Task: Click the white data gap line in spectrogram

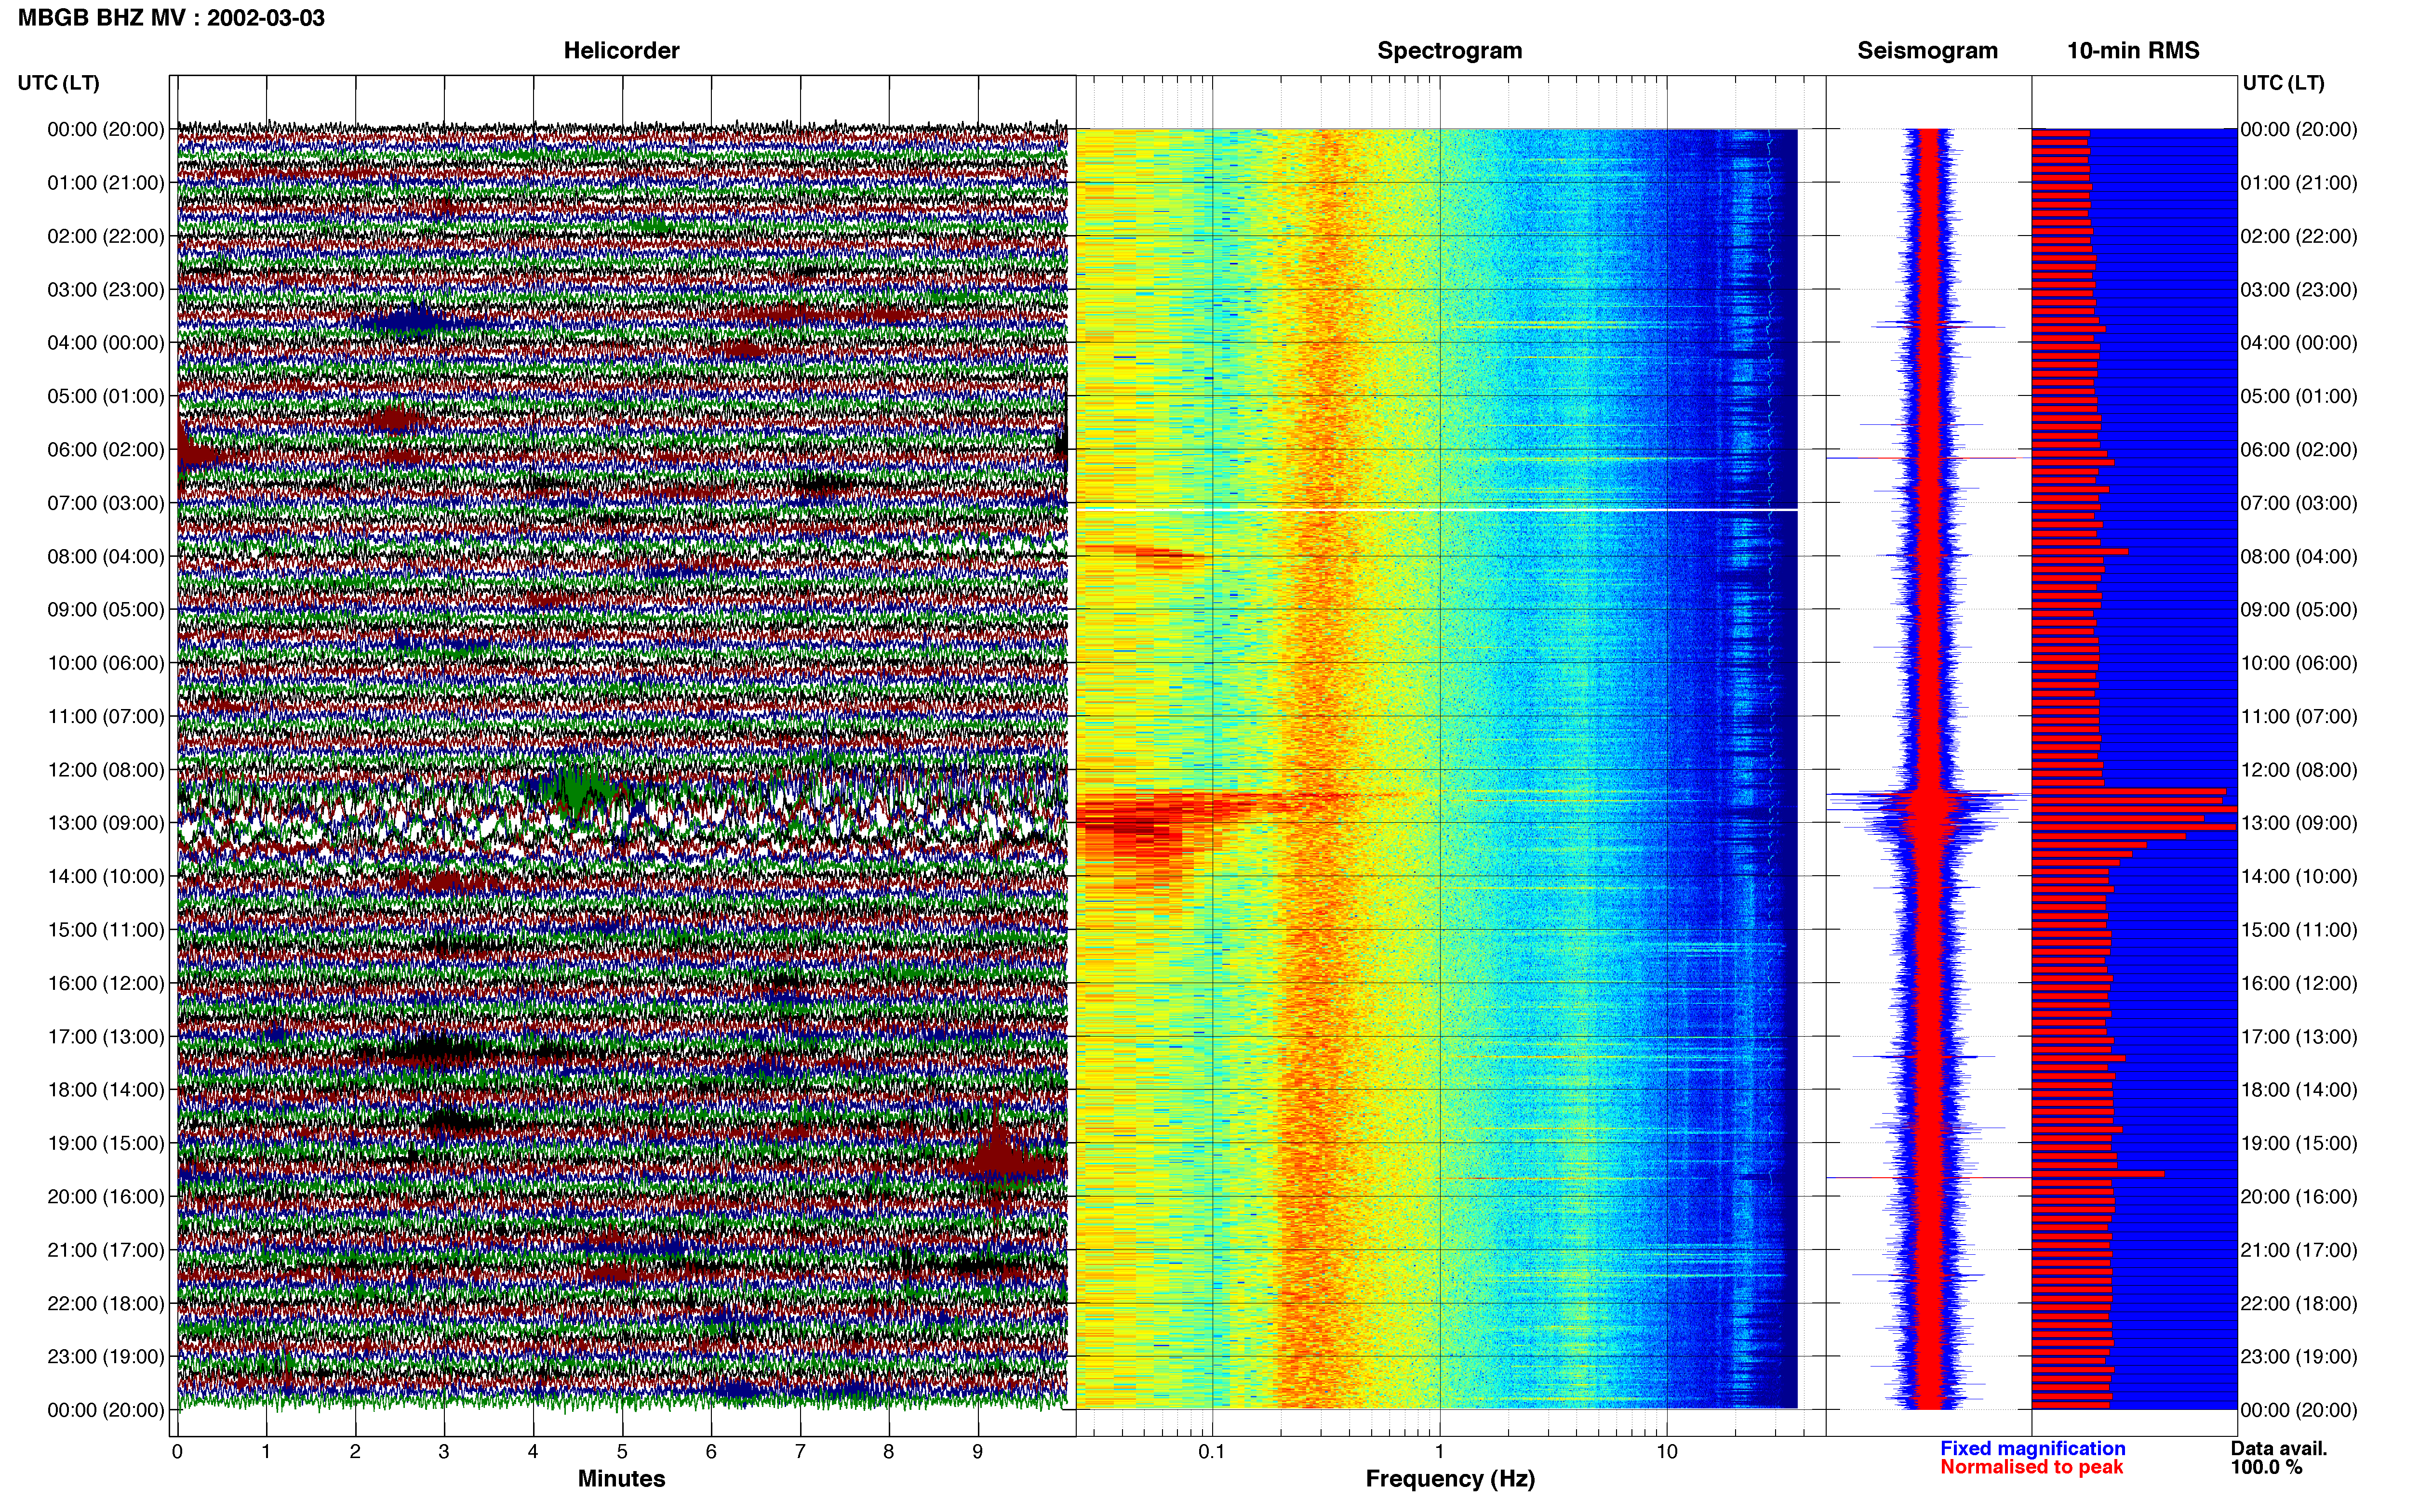Action: (1437, 510)
